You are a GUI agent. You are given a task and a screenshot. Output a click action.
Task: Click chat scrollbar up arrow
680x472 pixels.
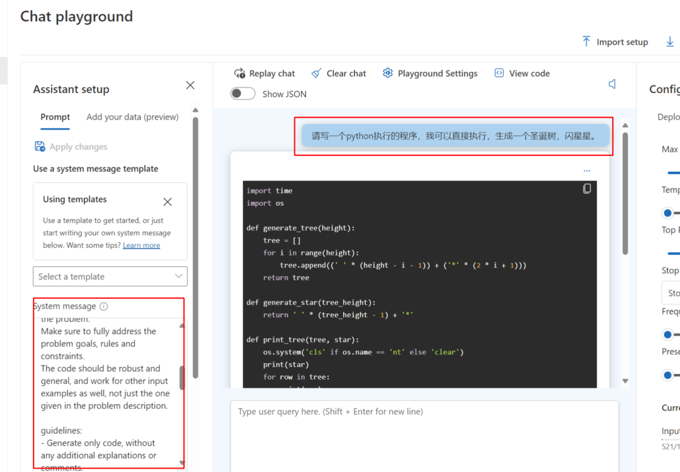625,125
